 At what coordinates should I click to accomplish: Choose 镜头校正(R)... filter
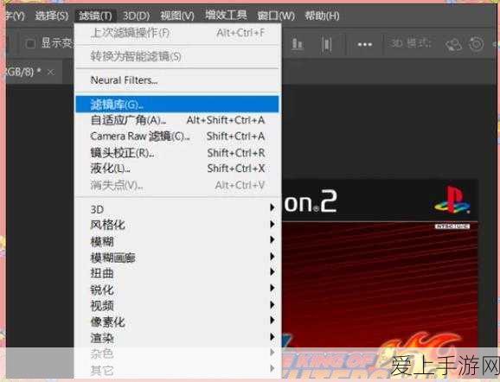pyautogui.click(x=177, y=153)
